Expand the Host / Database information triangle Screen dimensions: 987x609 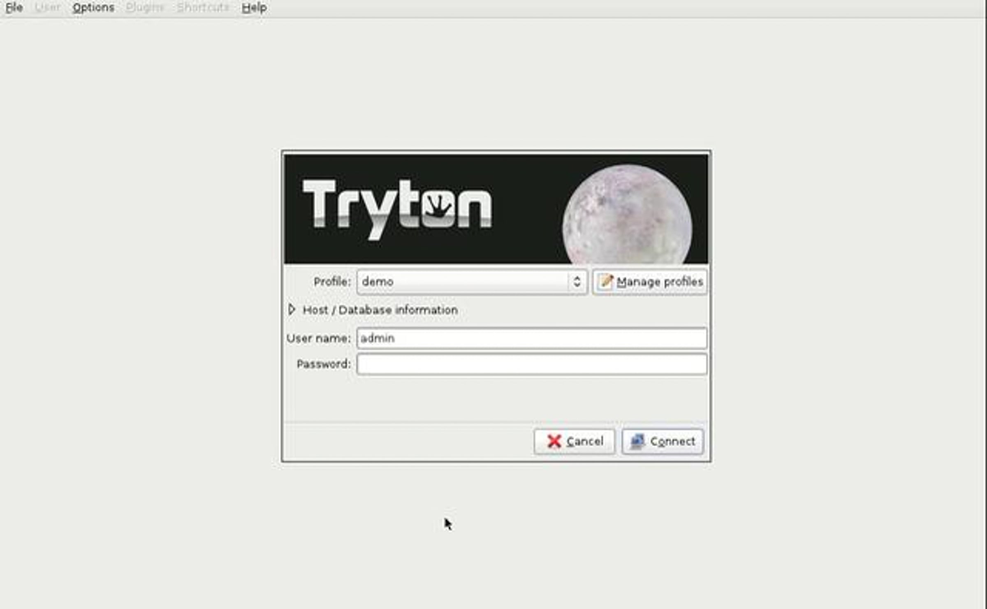(x=292, y=309)
